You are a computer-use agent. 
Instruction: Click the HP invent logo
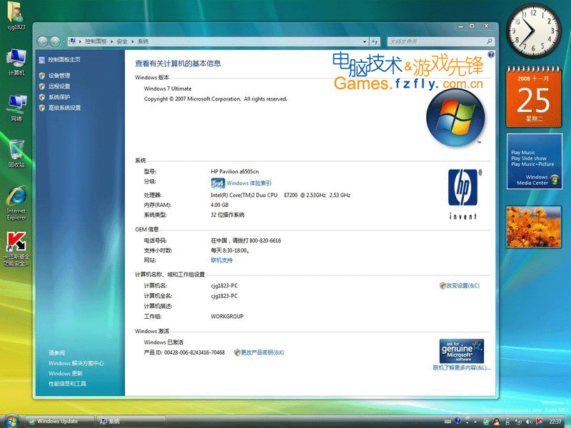click(x=463, y=194)
